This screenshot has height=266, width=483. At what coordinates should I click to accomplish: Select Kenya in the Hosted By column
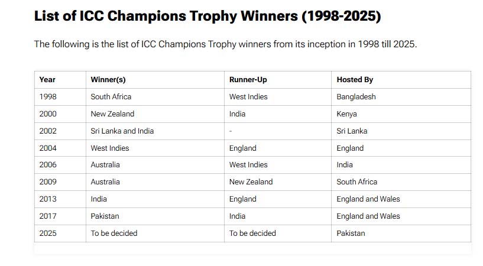pos(346,114)
